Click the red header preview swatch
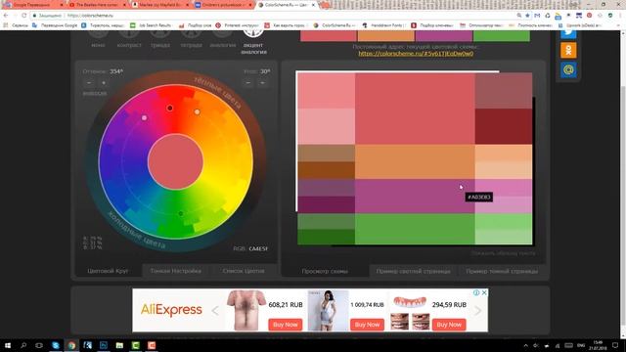Viewport: 626px width, 352px height. pyautogui.click(x=329, y=35)
